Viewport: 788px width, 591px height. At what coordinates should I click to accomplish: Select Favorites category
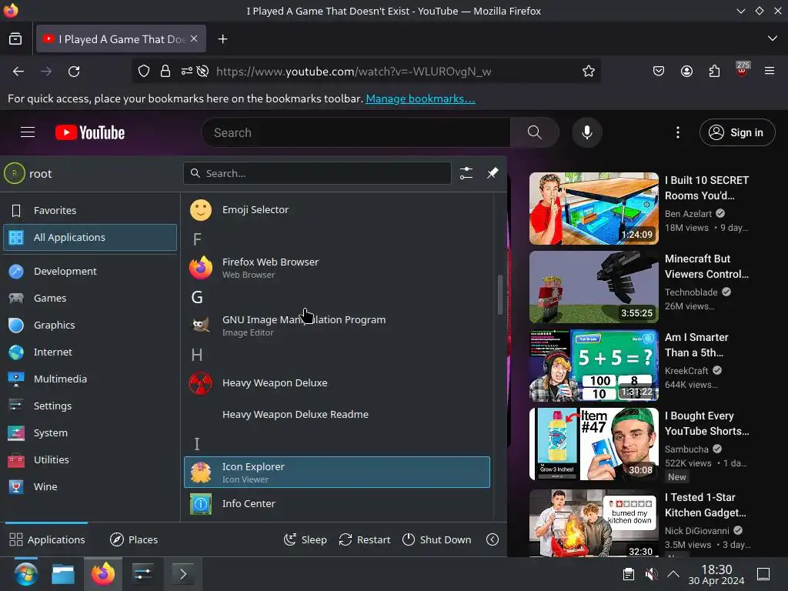click(x=90, y=211)
